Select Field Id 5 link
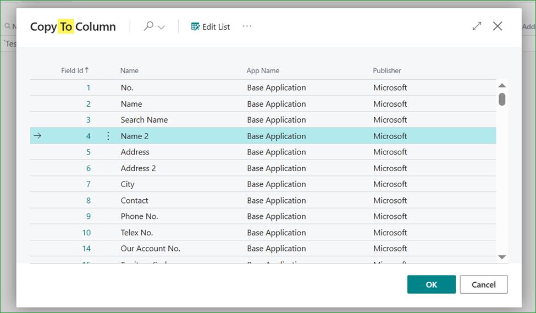This screenshot has height=313, width=536. 88,152
